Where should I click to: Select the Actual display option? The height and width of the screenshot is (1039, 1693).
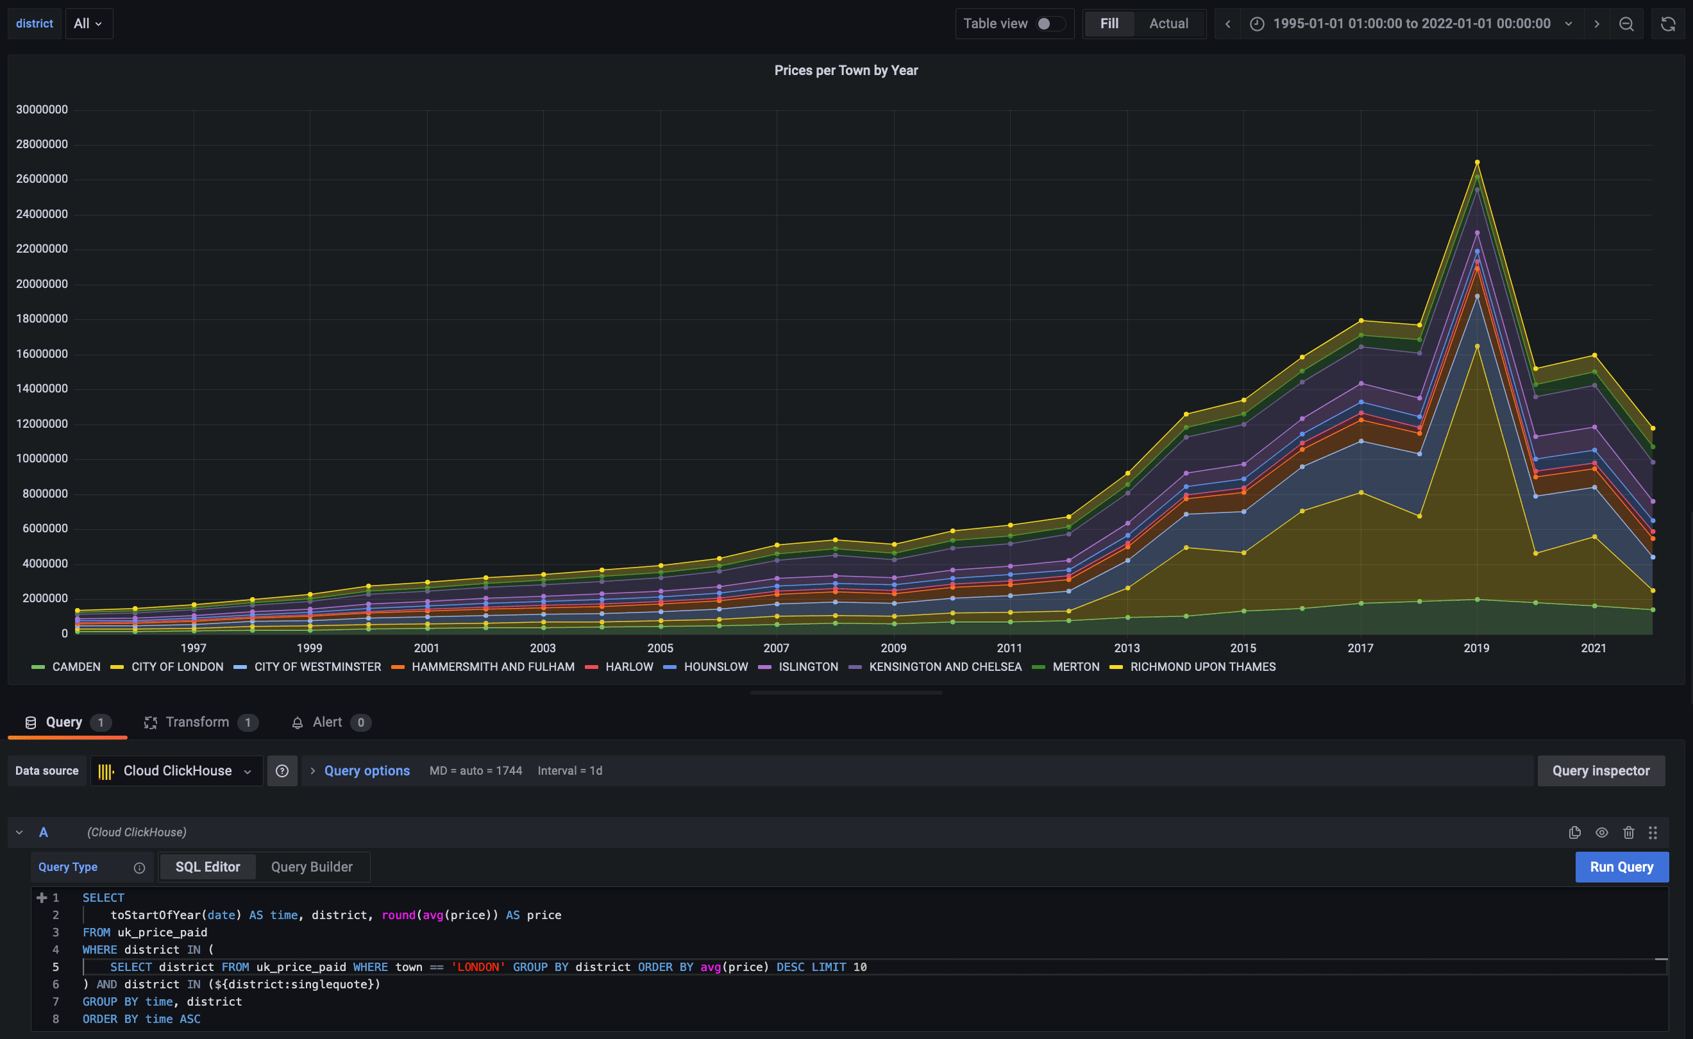[x=1168, y=24]
